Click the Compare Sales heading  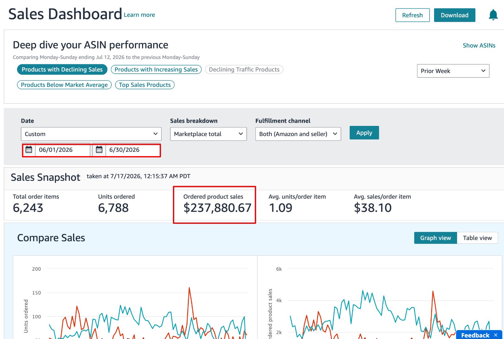coord(51,238)
